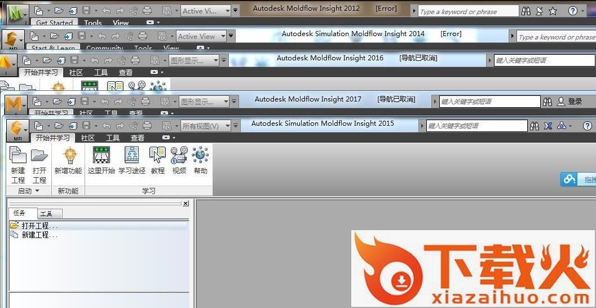Click the 打开工程 folder icon in ribbon
The image size is (596, 308).
pos(39,156)
